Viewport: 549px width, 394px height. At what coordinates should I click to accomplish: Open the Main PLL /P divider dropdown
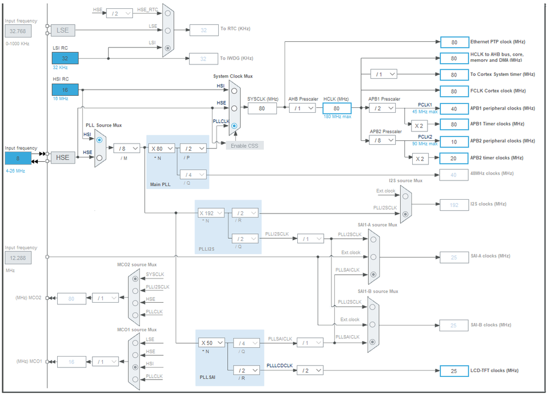tap(193, 148)
